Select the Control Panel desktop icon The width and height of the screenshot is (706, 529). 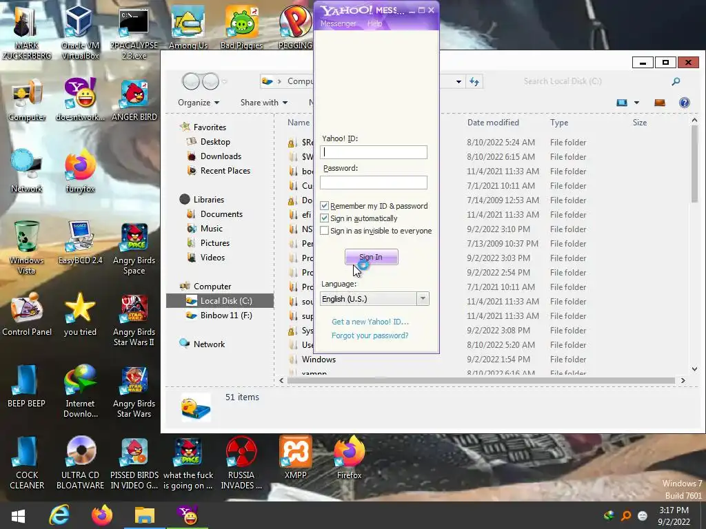coord(27,314)
